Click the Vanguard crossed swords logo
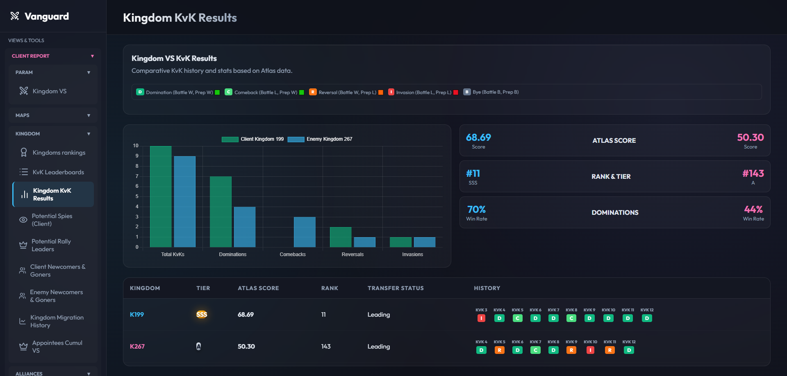787x376 pixels. (15, 16)
